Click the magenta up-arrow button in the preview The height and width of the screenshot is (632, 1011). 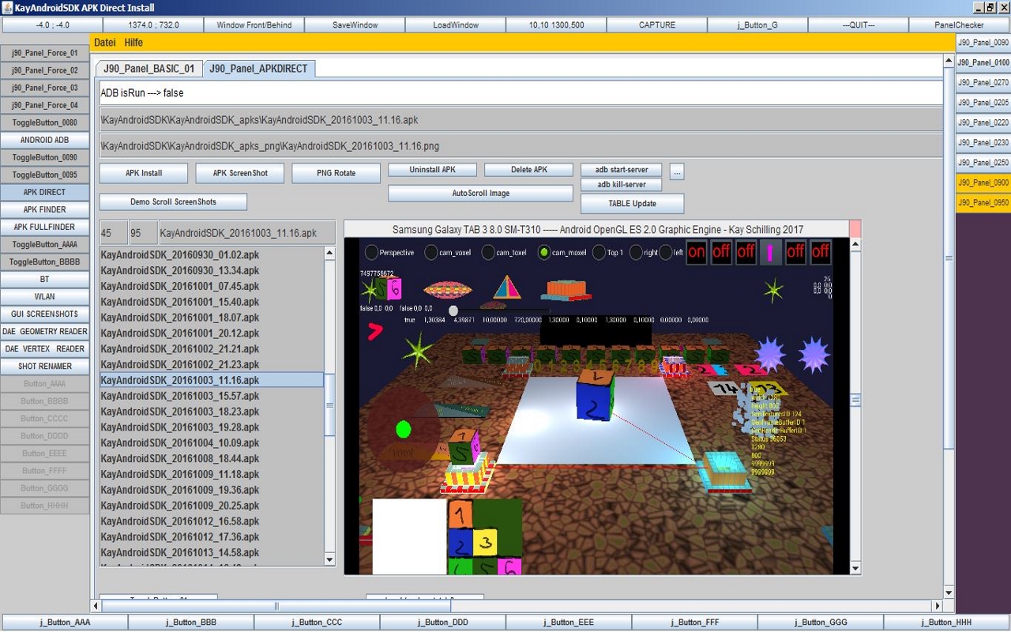click(770, 252)
